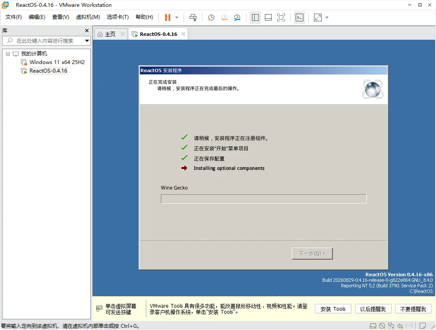Screen dimensions: 436x330
Task: Click the Installing optional components text
Action: pyautogui.click(x=229, y=168)
